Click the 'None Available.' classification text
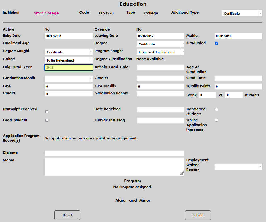Image resolution: width=266 pixels, height=222 pixels. [x=151, y=59]
